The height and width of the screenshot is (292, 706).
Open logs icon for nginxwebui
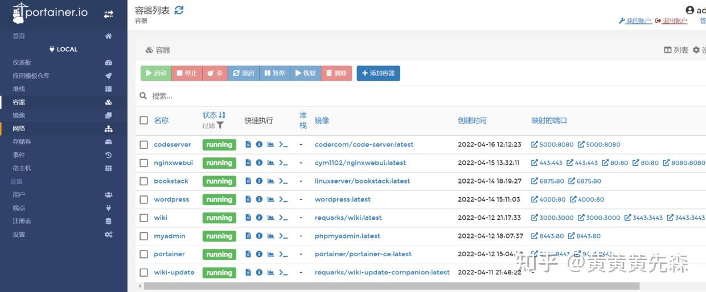[x=248, y=163]
